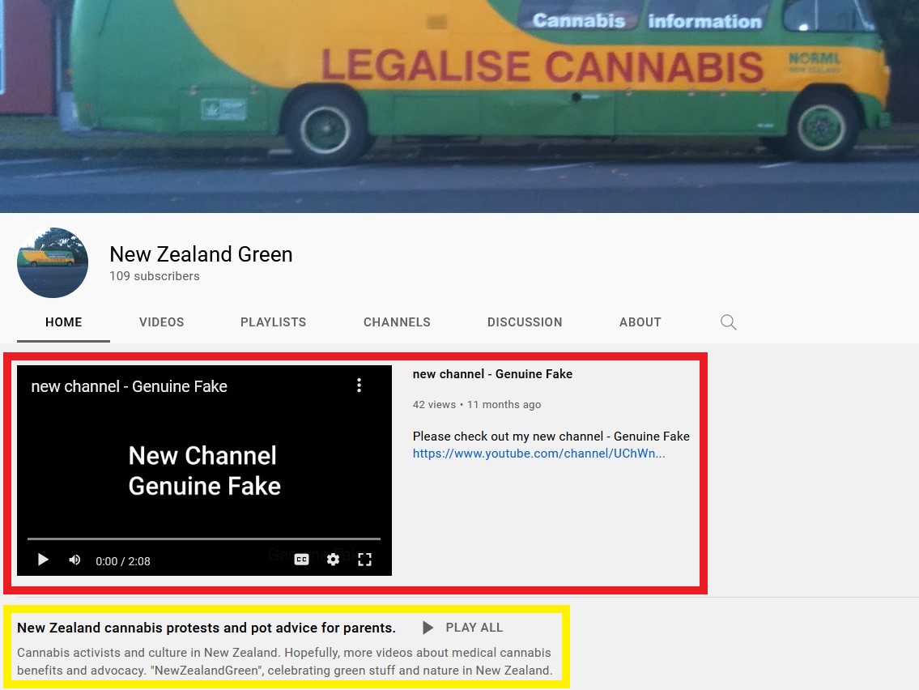
Task: Open the New Zealand cannabis protests playlist title
Action: point(206,628)
